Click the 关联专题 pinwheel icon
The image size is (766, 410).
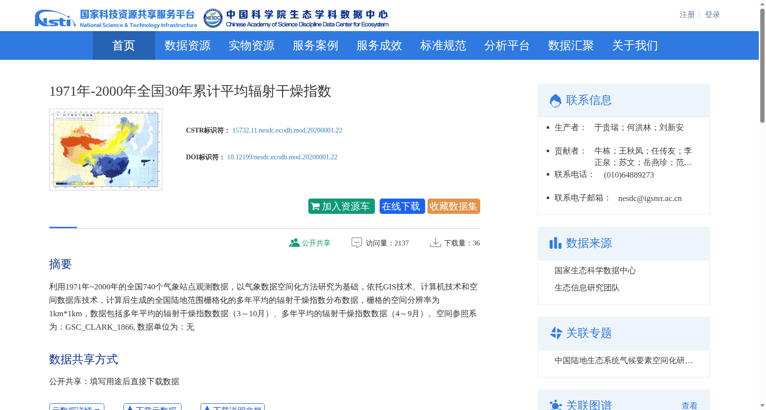(x=556, y=333)
